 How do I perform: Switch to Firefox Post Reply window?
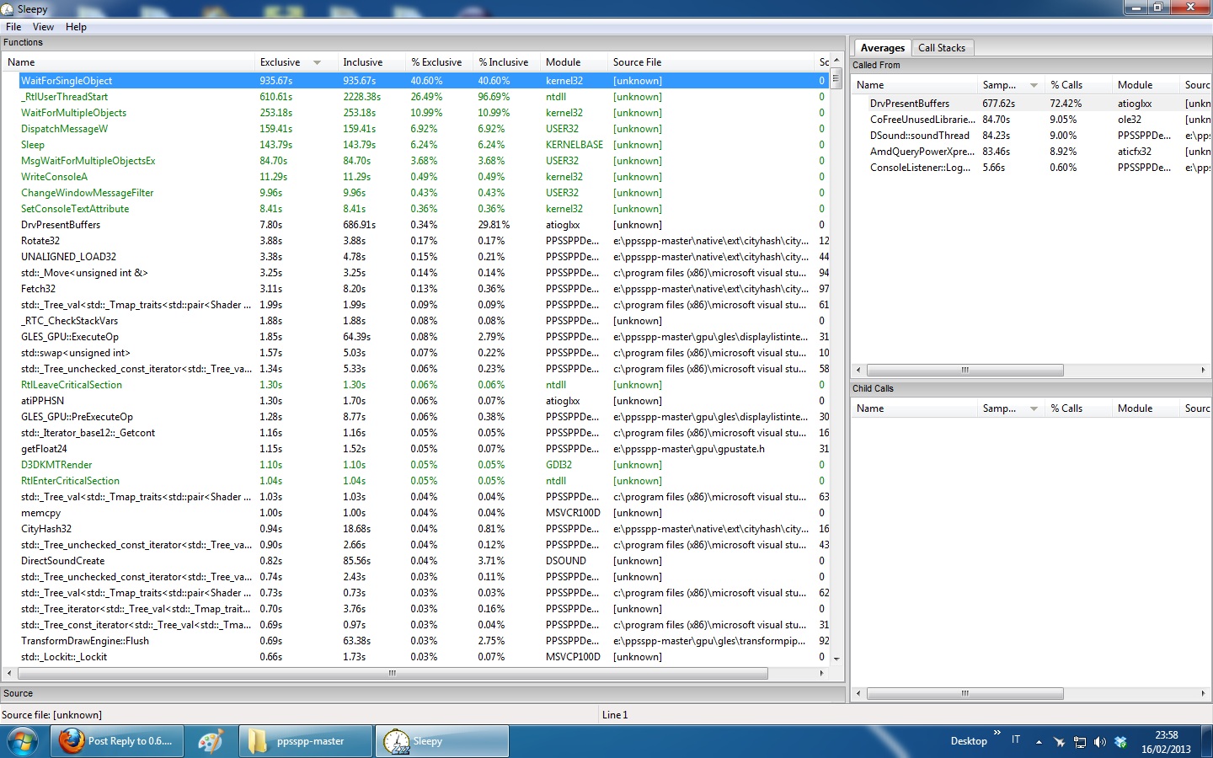pyautogui.click(x=117, y=741)
